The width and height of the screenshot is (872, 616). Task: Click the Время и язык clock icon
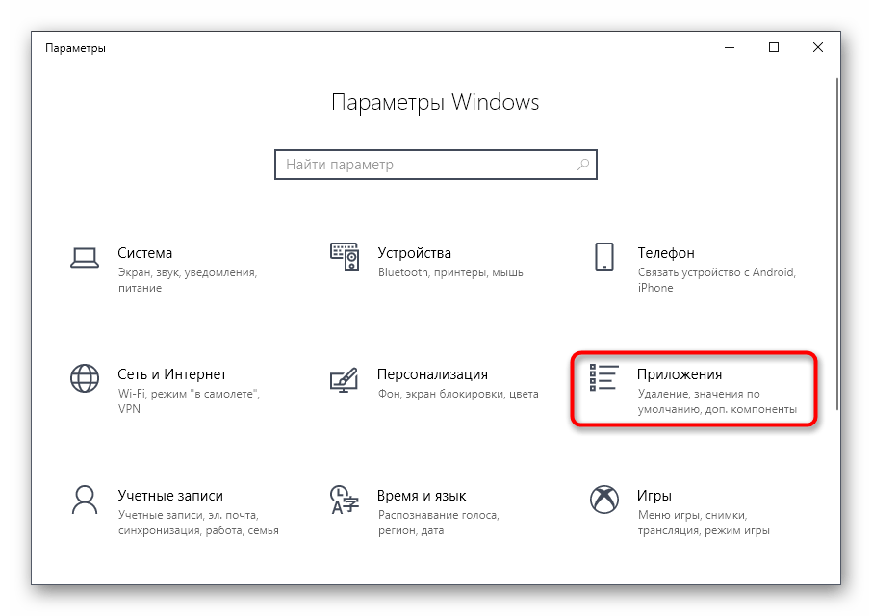click(x=345, y=500)
